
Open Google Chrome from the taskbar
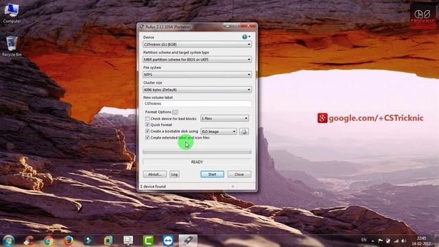coord(49,241)
